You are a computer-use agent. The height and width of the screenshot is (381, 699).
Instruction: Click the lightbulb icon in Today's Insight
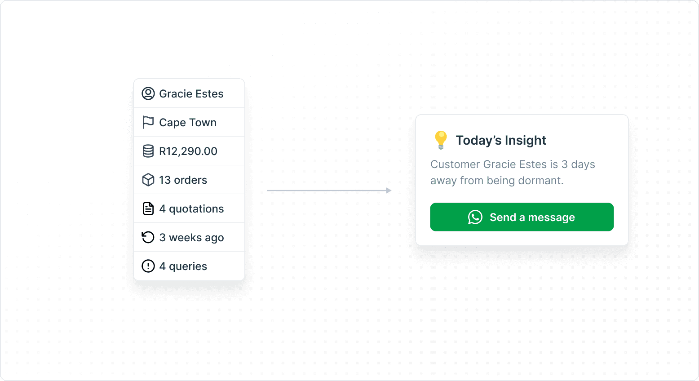[441, 140]
